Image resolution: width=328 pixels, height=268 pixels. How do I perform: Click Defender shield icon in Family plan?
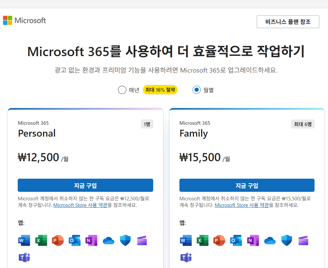pos(287,240)
